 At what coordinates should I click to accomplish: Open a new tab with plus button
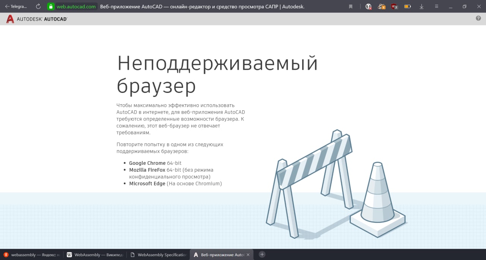pos(262,254)
